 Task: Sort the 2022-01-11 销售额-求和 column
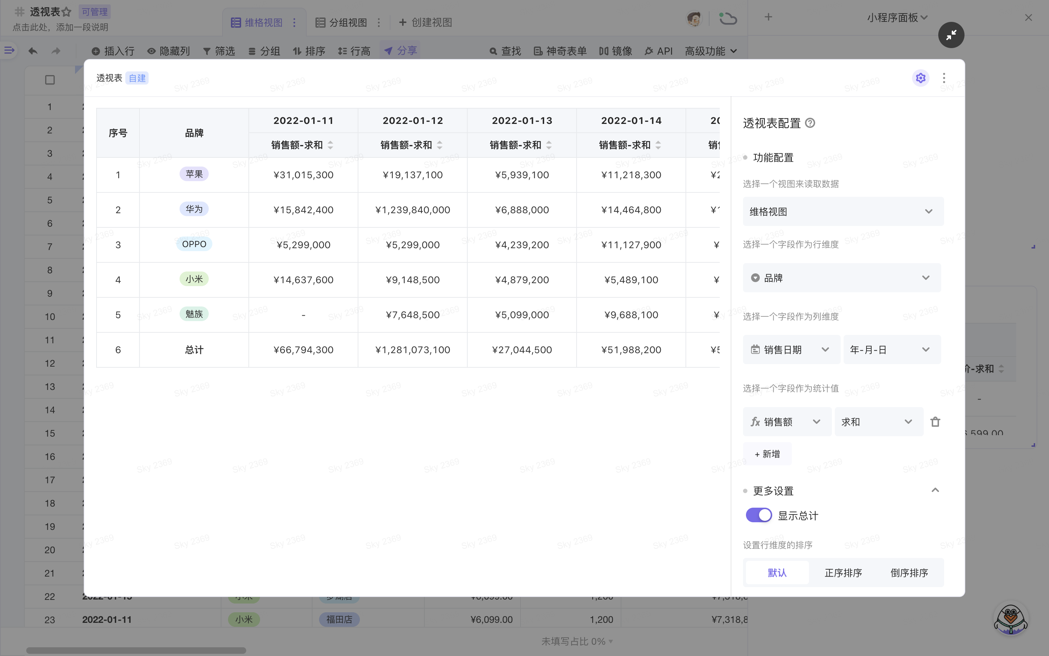point(330,145)
